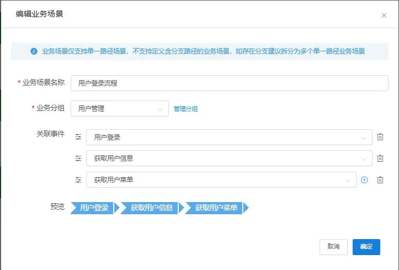
Task: Delete the 获取用户信息 event with trash icon
Action: [x=380, y=158]
